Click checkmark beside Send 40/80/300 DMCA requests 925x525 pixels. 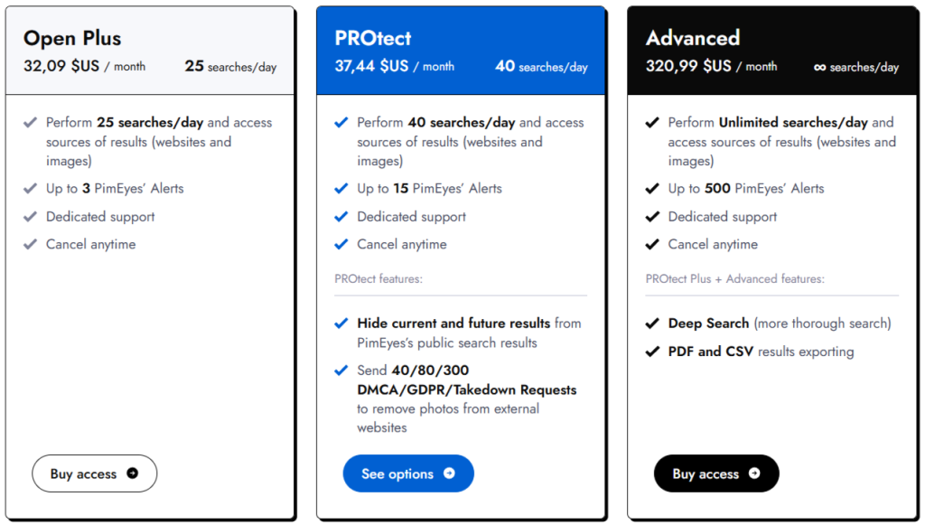coord(341,370)
